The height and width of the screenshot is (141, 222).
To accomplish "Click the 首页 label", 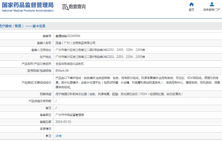I will (x=191, y=10).
